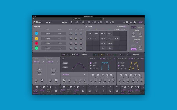This screenshot has width=177, height=110.
Task: Click Filter 2 Drive knob
Action: point(56,80)
